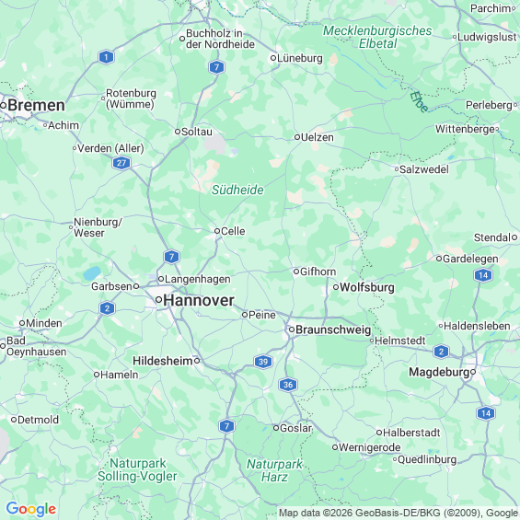Click the Magdeburg city label
520x520 pixels.
pos(439,372)
